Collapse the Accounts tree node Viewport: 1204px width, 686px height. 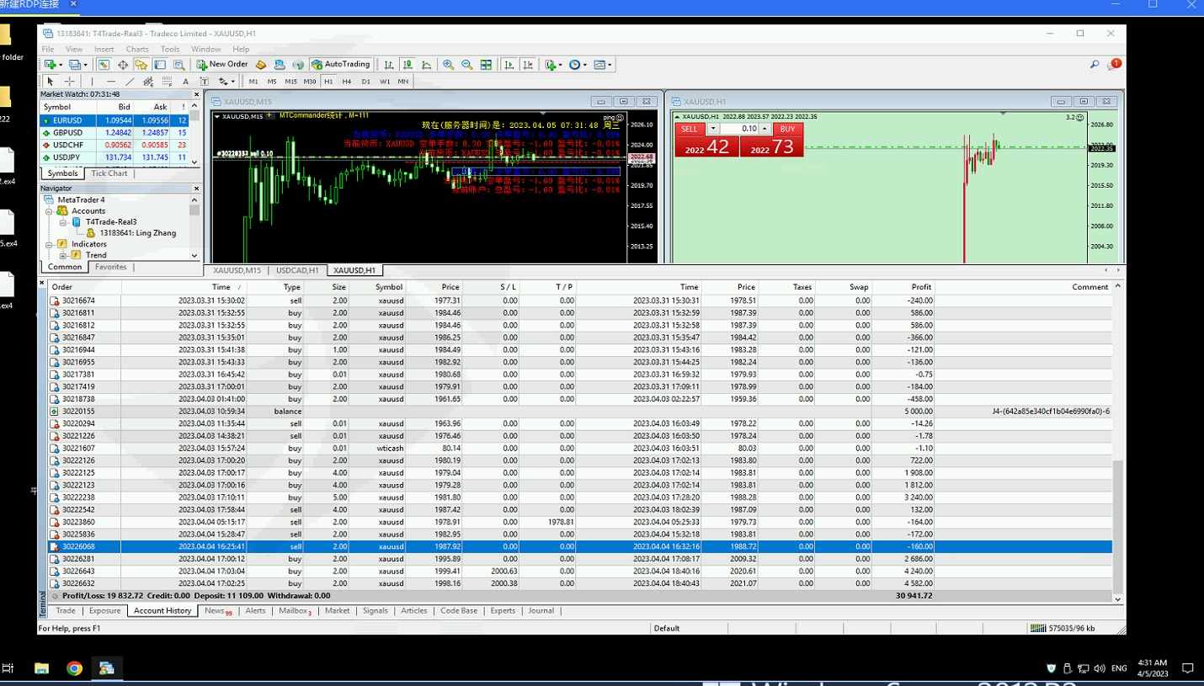50,210
